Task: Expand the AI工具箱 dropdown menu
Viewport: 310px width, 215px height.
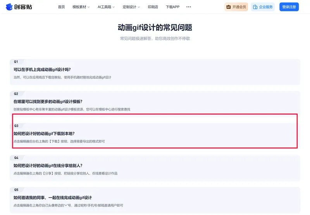Action: click(106, 7)
